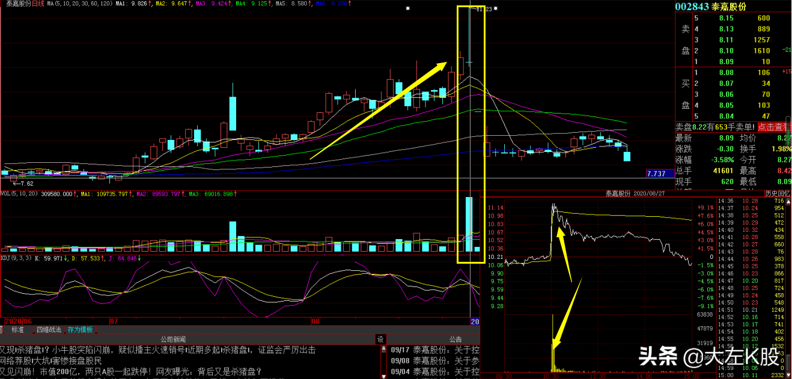Click the 涨幅 value -3.58%
Image resolution: width=792 pixels, height=379 pixels.
(x=722, y=160)
